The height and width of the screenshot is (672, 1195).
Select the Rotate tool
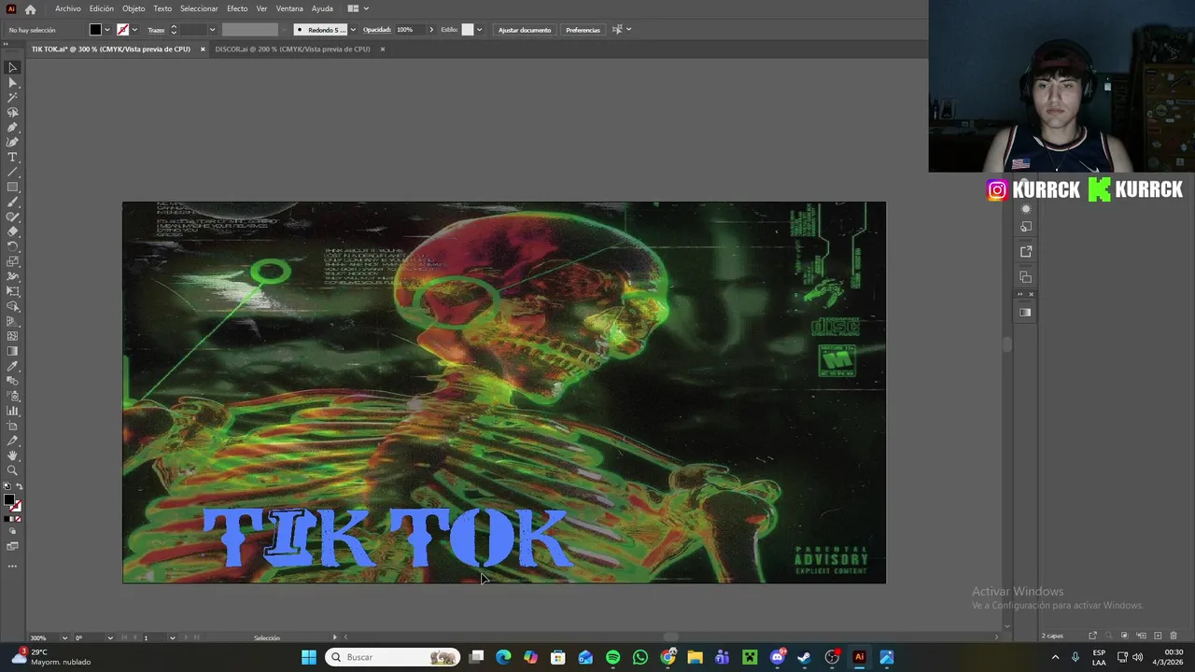(x=12, y=246)
